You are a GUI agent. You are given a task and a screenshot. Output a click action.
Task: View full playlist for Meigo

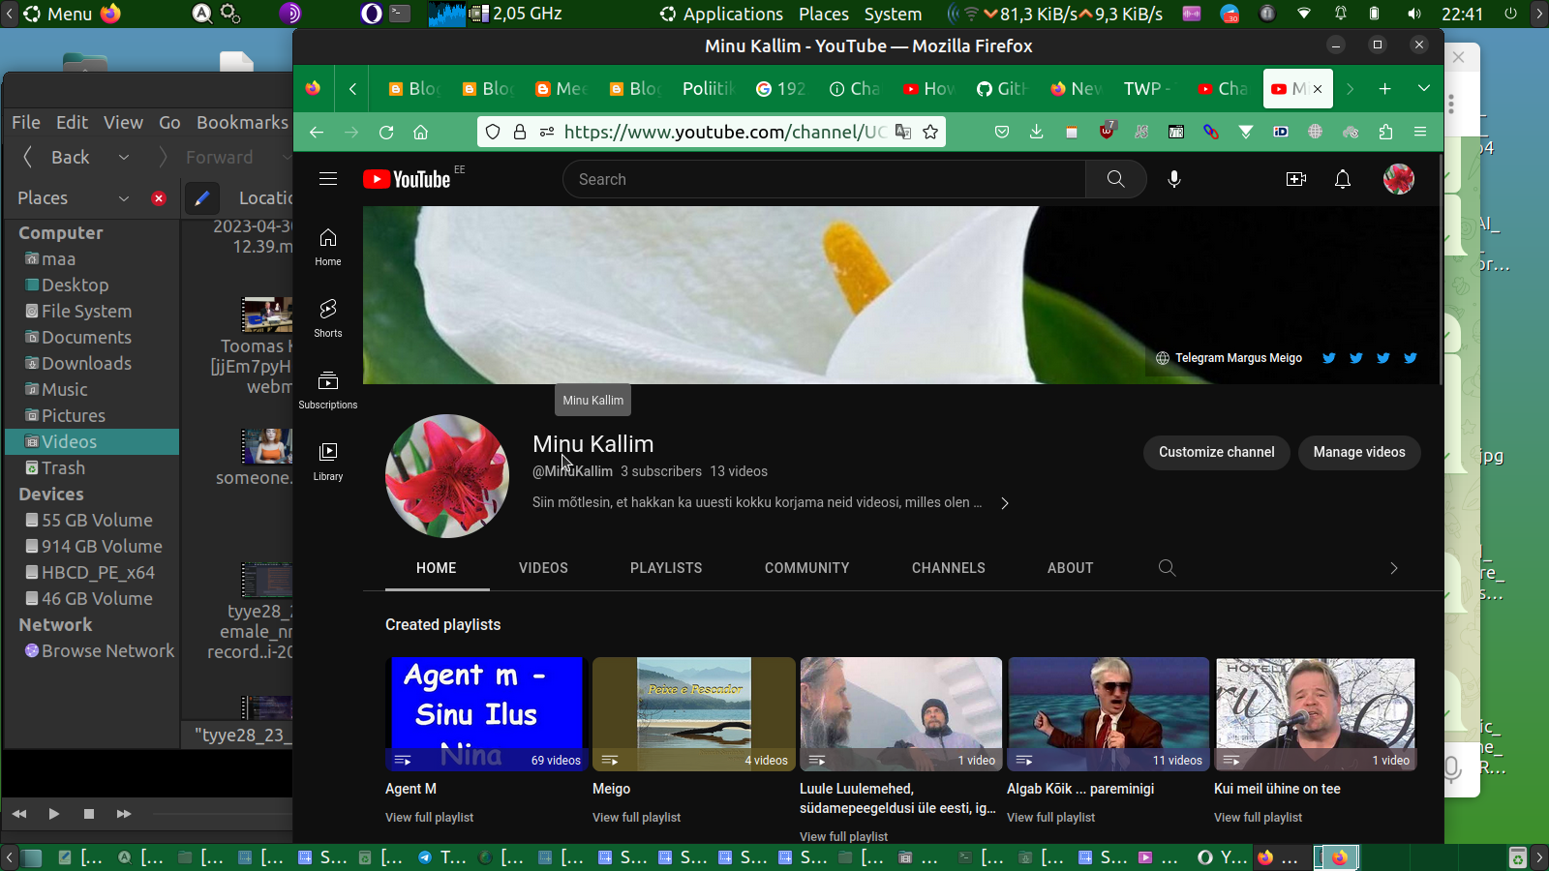point(637,818)
